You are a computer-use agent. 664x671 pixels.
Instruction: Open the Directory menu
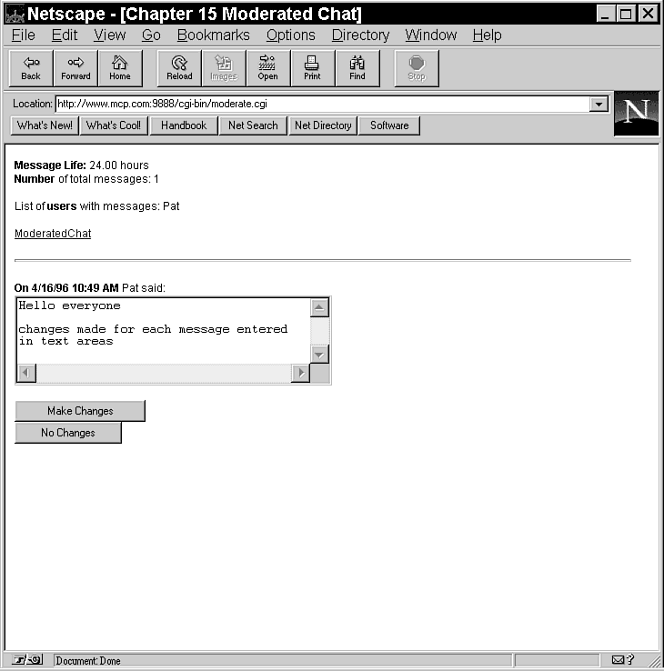pos(360,35)
